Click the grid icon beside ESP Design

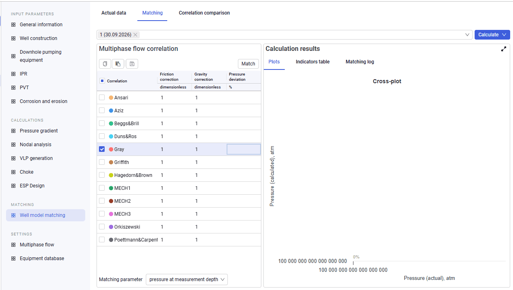pos(13,186)
